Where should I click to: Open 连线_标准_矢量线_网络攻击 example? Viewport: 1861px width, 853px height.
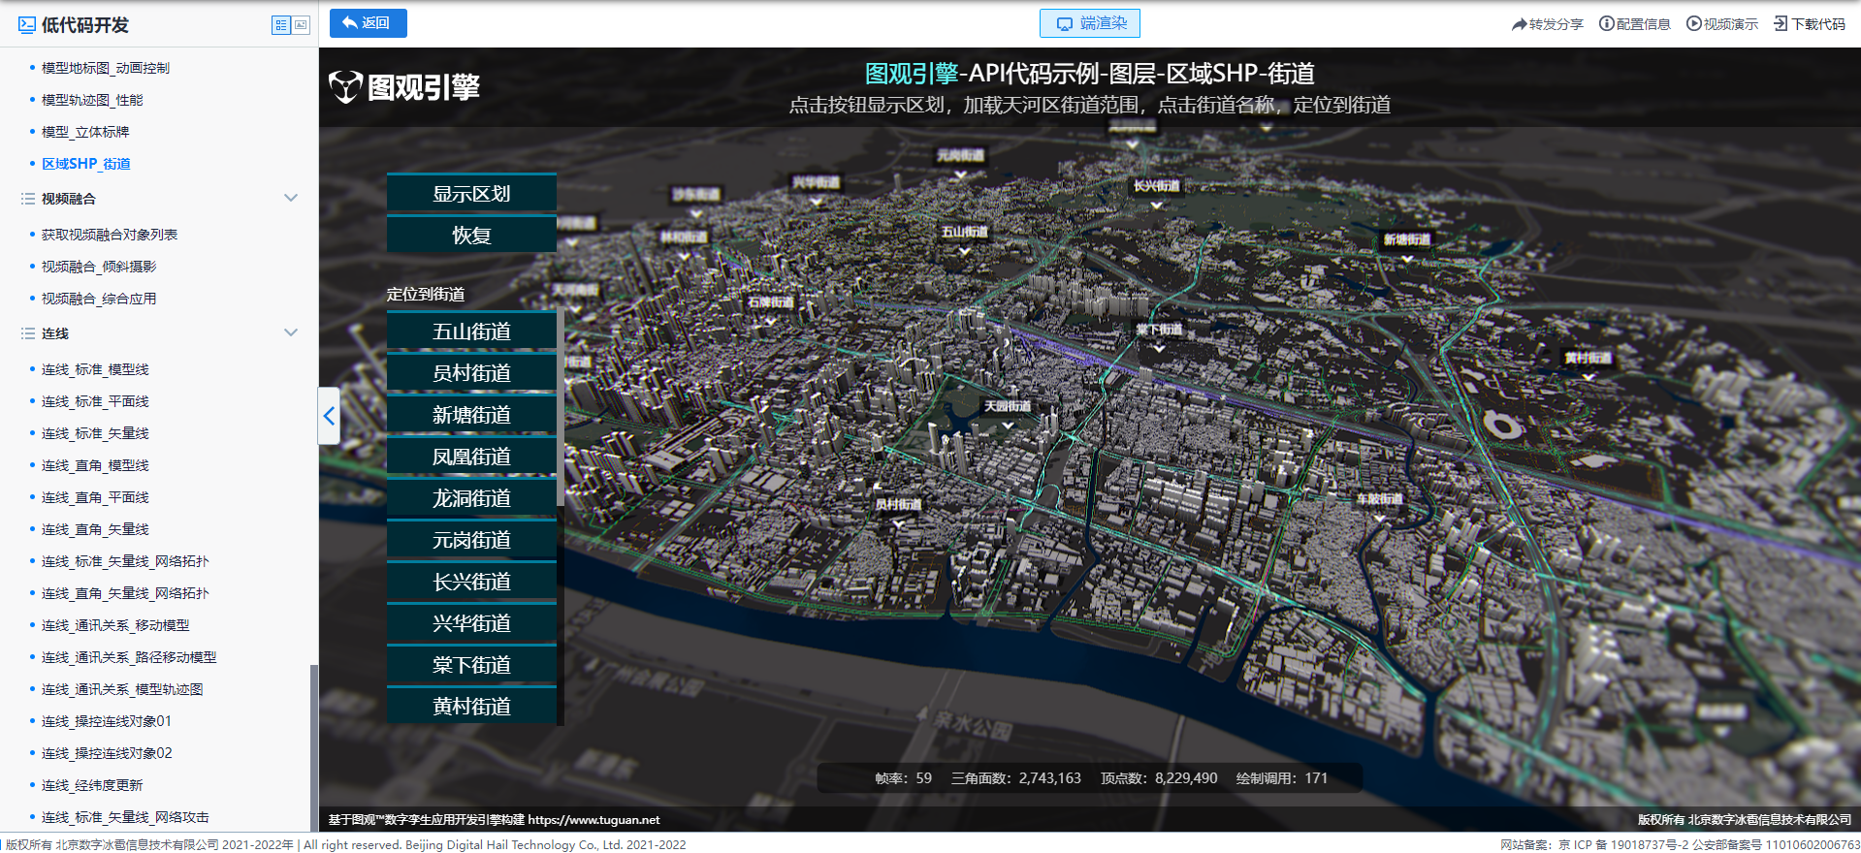[x=125, y=817]
